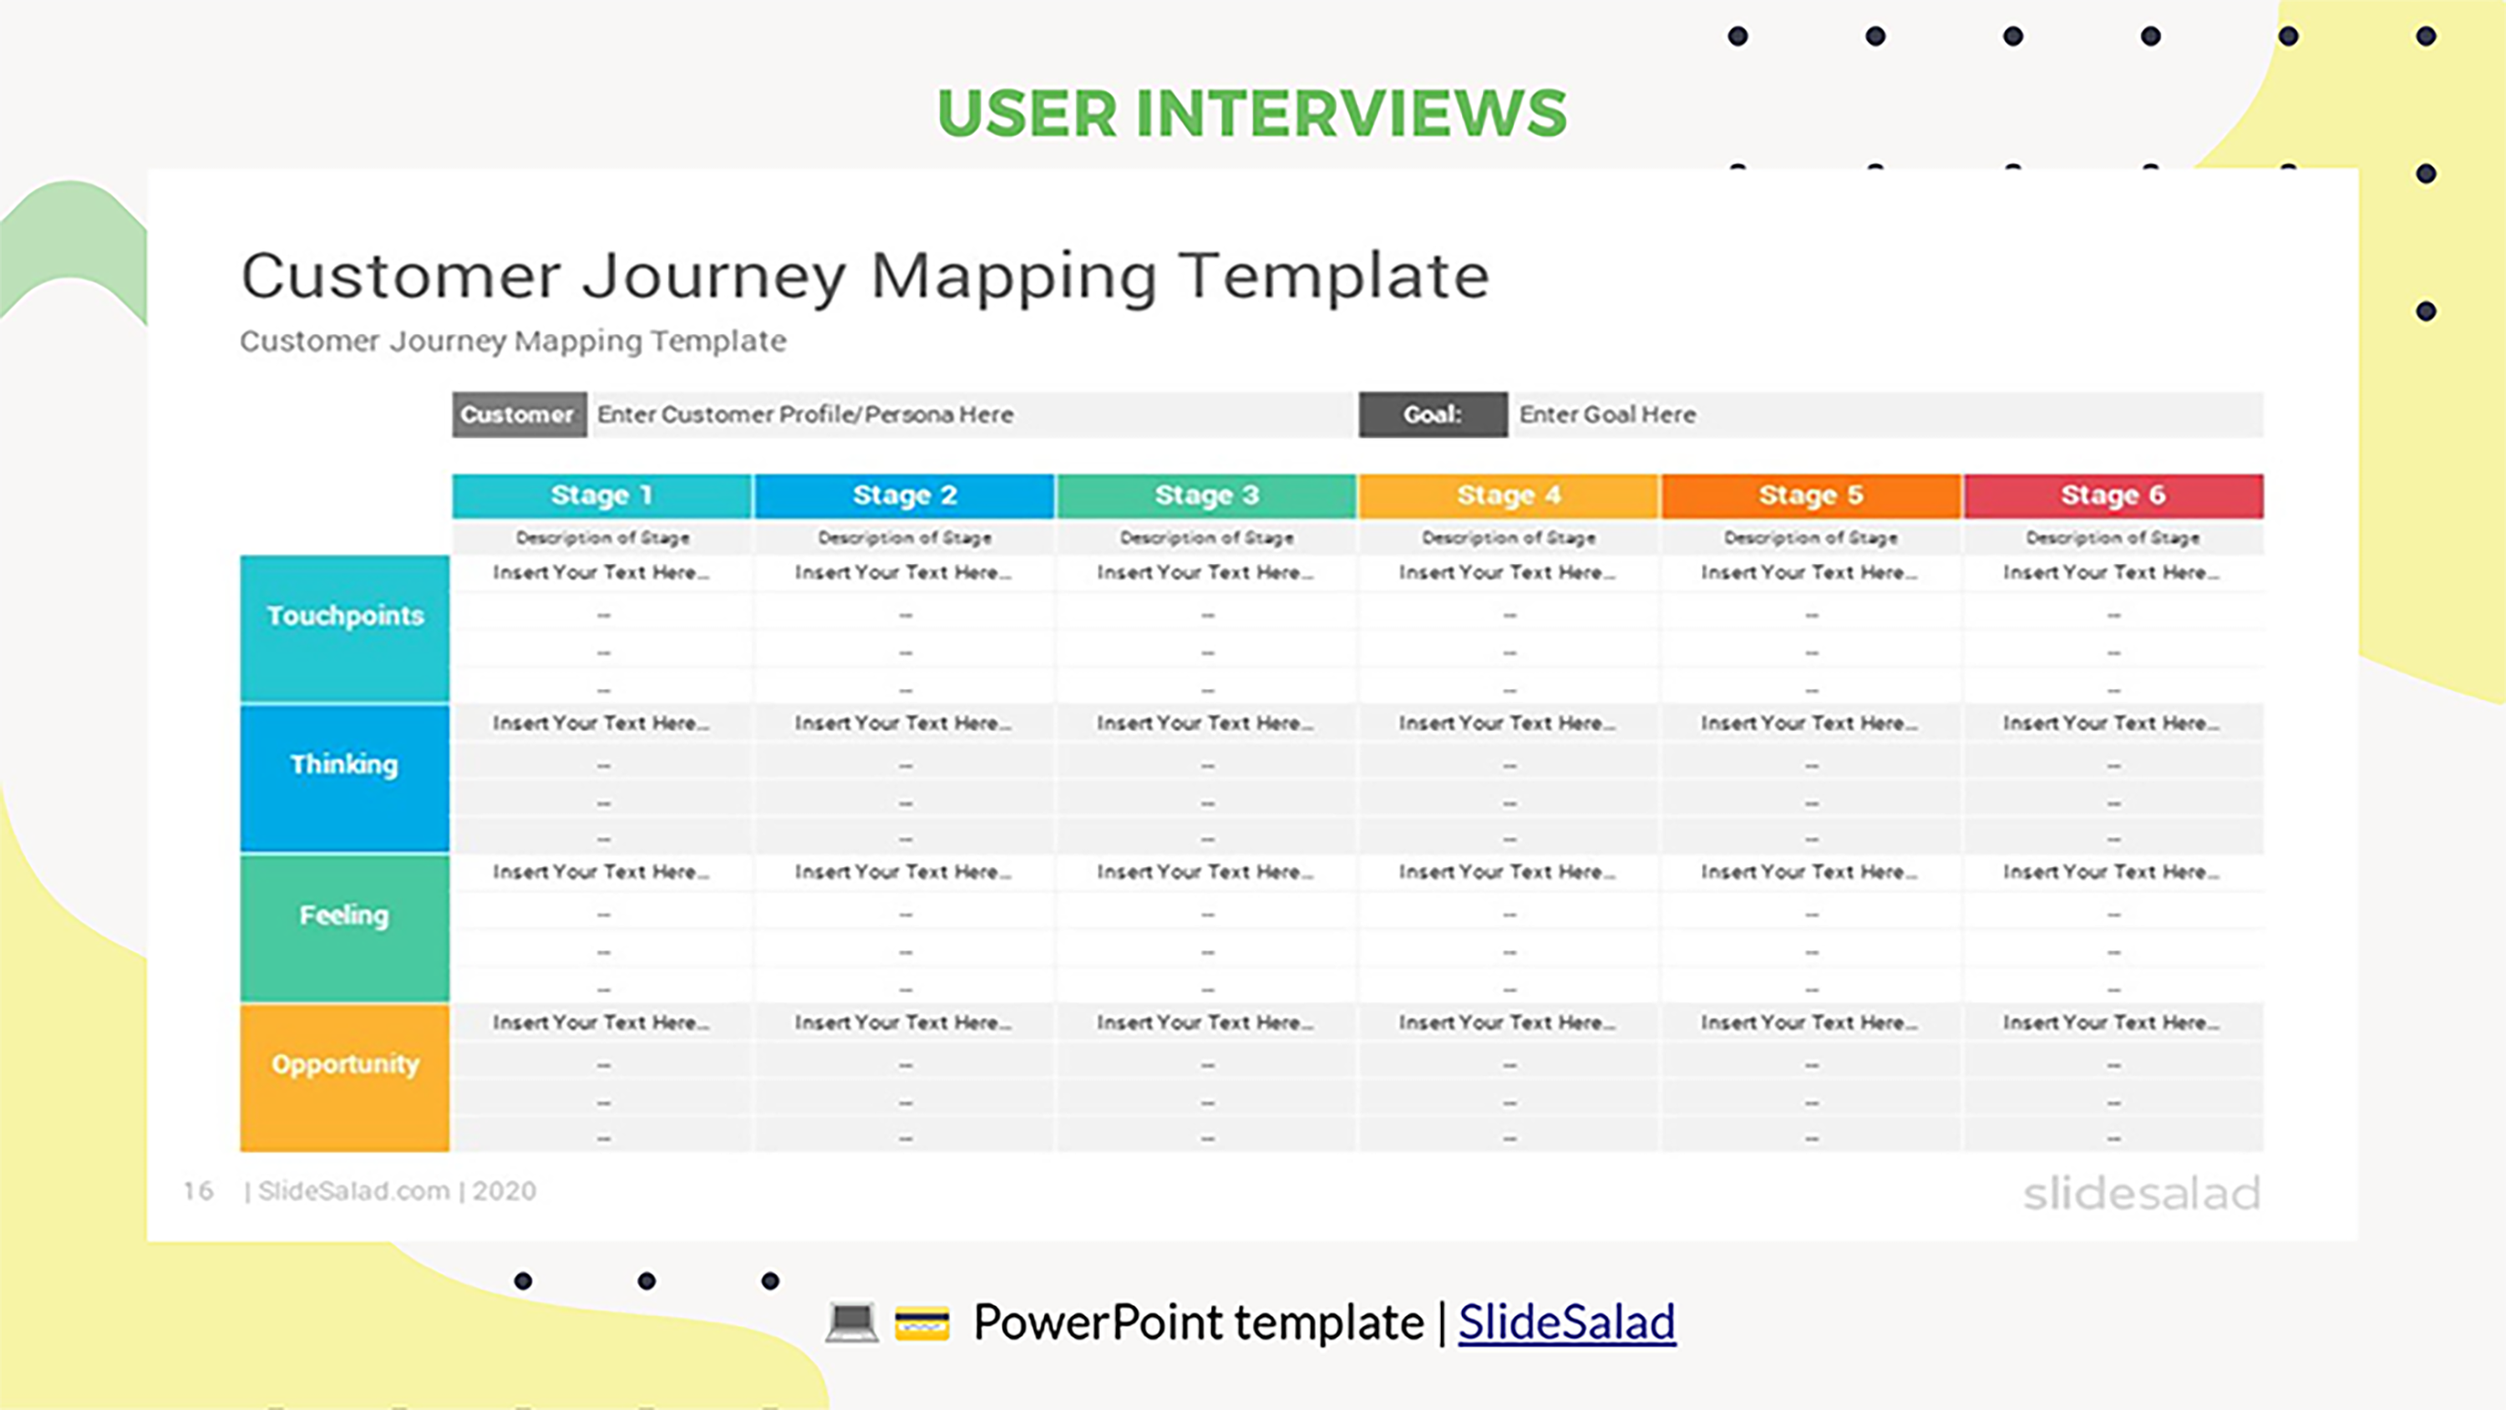Click the Enter Goal Here field

coord(1885,414)
